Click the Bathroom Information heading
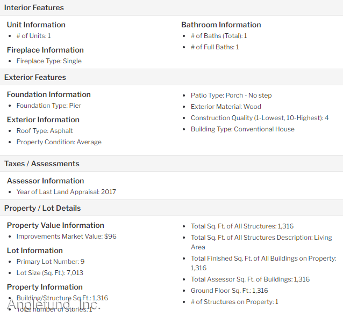Screen dimensions: 343x318 (221, 25)
